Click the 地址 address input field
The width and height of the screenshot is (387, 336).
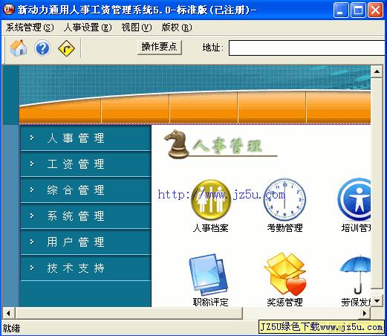[307, 48]
